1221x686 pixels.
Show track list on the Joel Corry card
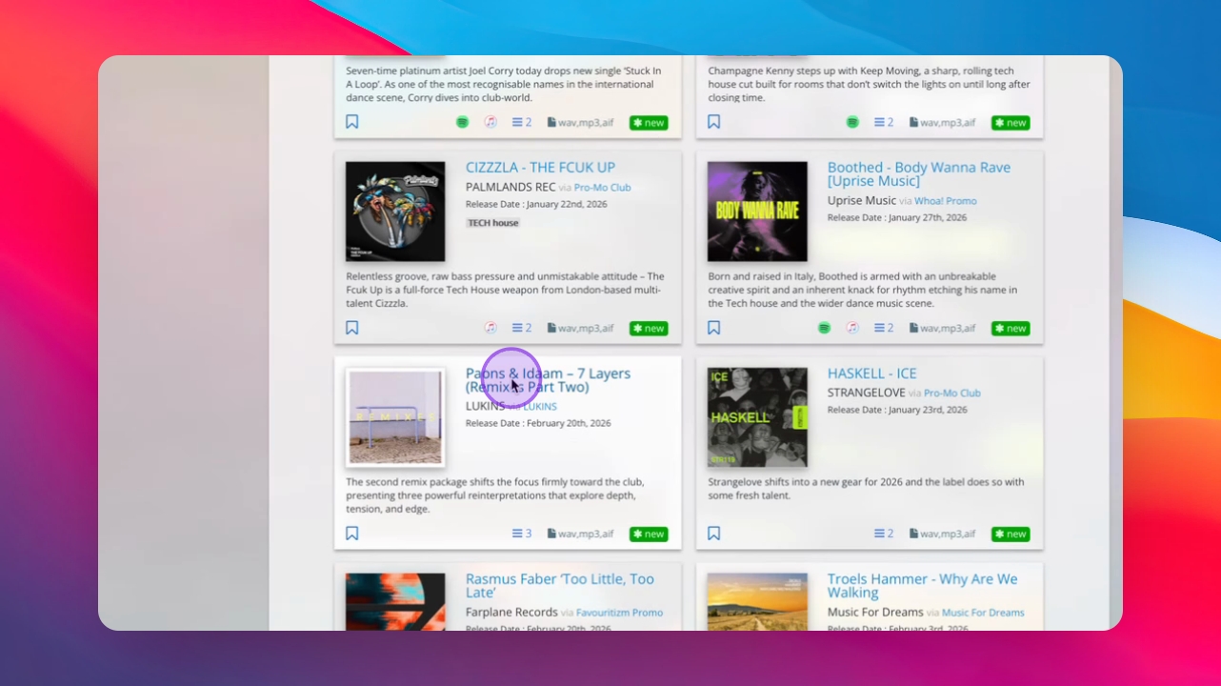point(522,122)
